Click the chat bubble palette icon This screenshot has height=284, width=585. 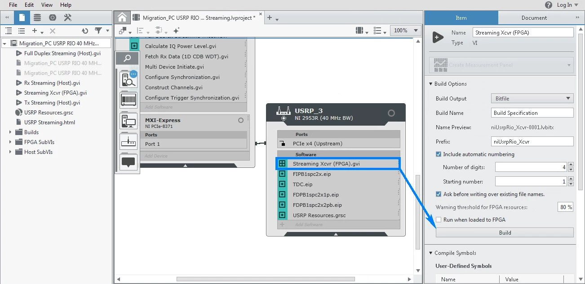click(129, 162)
